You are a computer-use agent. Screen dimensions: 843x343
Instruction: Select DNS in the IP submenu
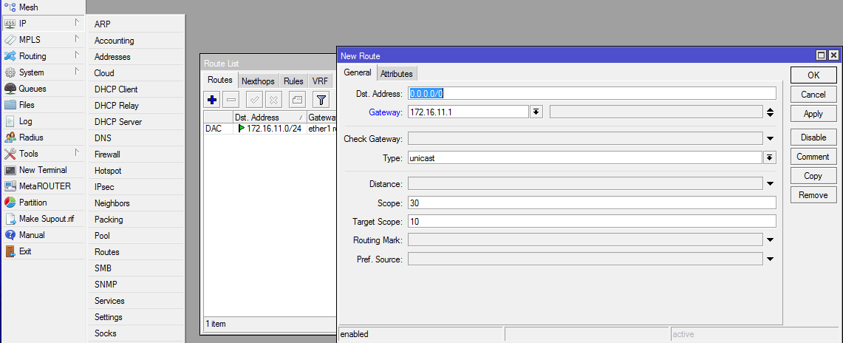(137, 138)
